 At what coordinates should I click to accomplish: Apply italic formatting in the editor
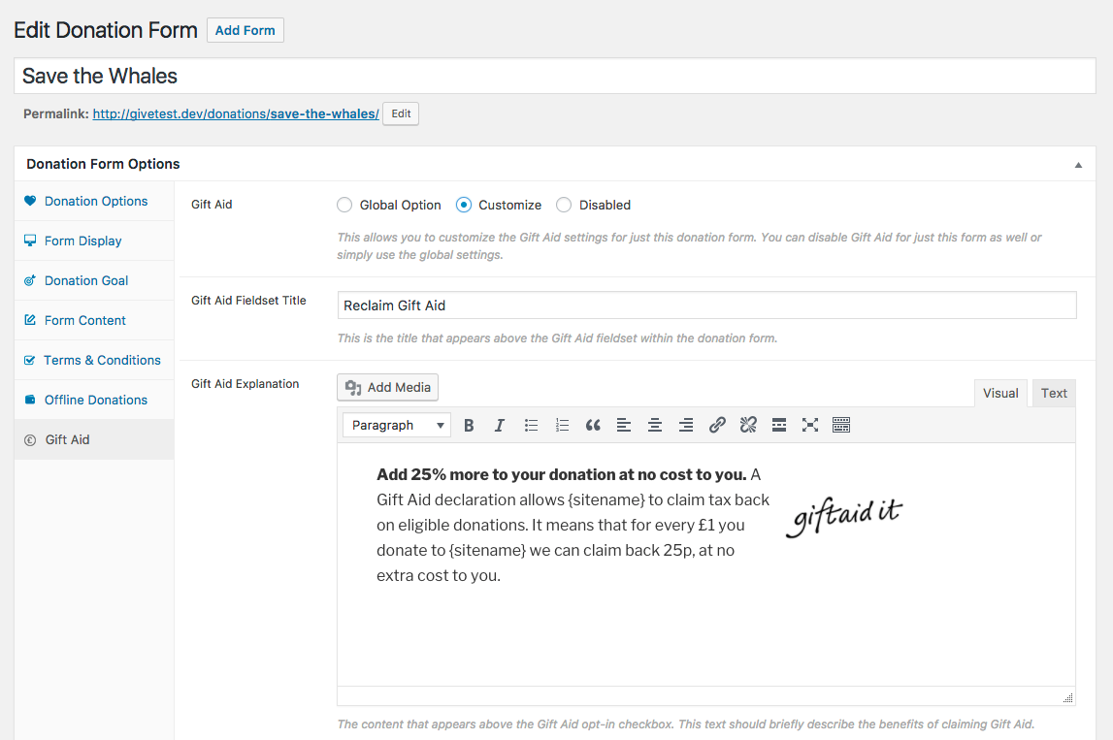click(499, 425)
